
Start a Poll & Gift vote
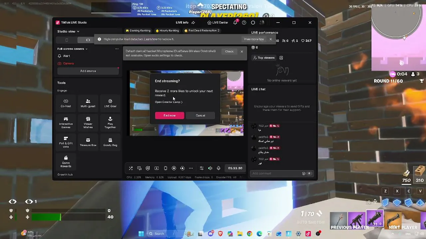pyautogui.click(x=66, y=142)
